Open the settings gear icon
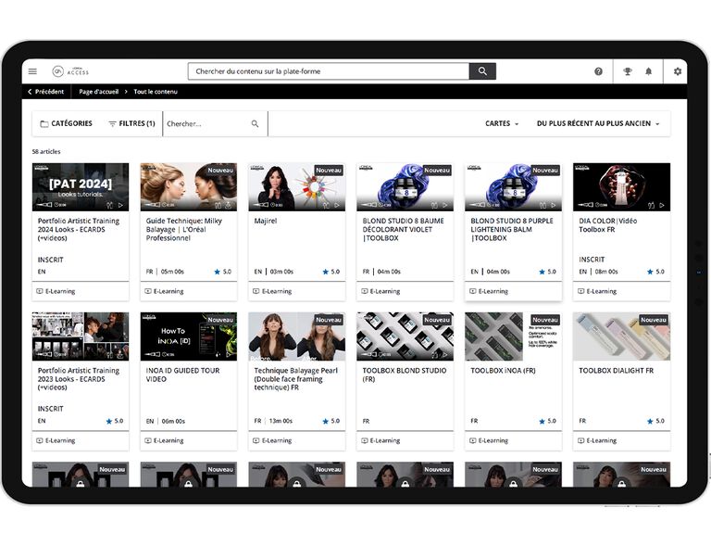This screenshot has height=546, width=711. pos(678,71)
